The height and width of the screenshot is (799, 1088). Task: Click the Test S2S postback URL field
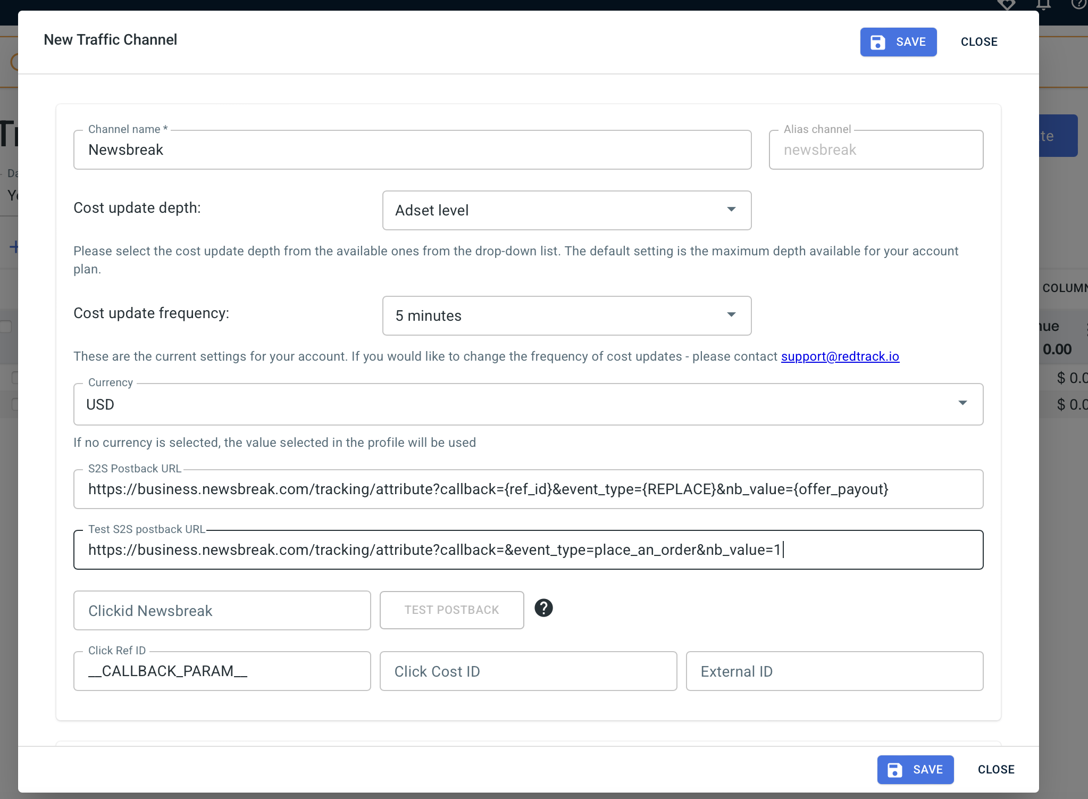(528, 550)
